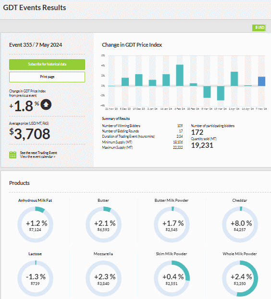Click the $3,708 average price value
Screen dimensions: 271x299
point(30,134)
